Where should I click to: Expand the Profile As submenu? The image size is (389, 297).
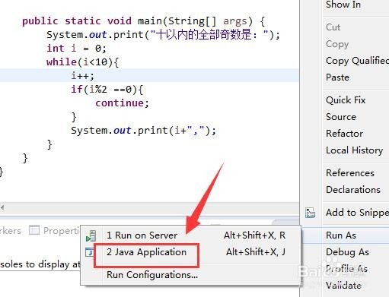click(x=346, y=269)
